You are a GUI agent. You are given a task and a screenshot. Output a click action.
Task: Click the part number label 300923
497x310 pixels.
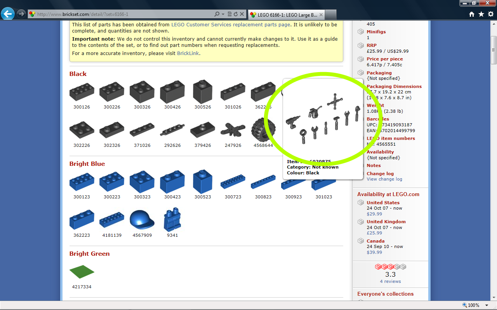click(x=294, y=197)
